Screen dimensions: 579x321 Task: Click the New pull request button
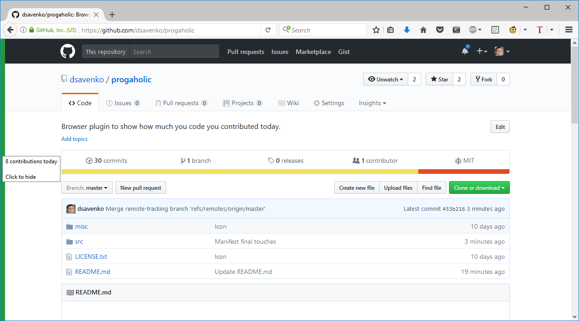[x=141, y=188]
